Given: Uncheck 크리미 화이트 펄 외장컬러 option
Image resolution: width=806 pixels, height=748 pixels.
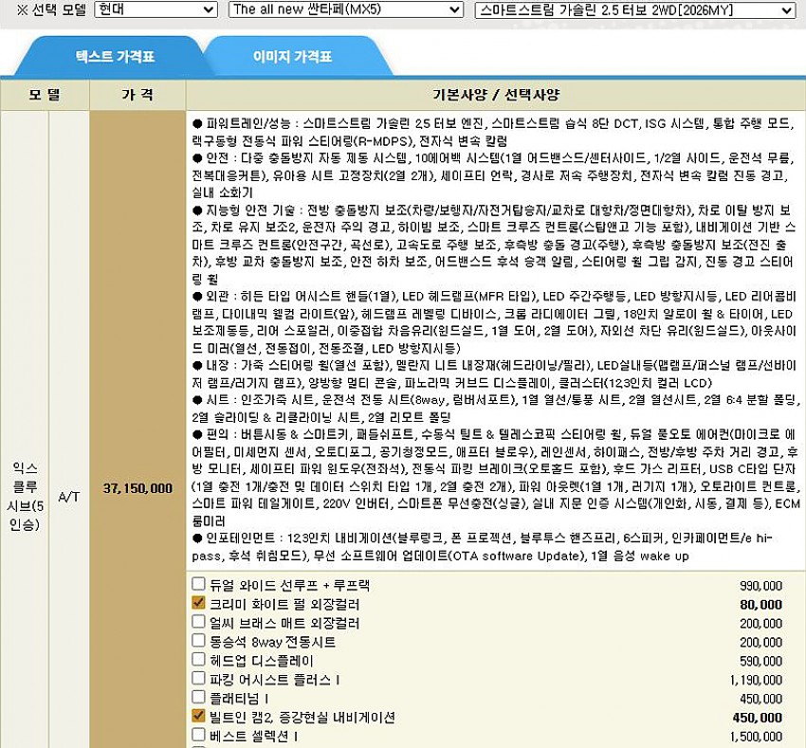Looking at the screenshot, I should [x=198, y=603].
